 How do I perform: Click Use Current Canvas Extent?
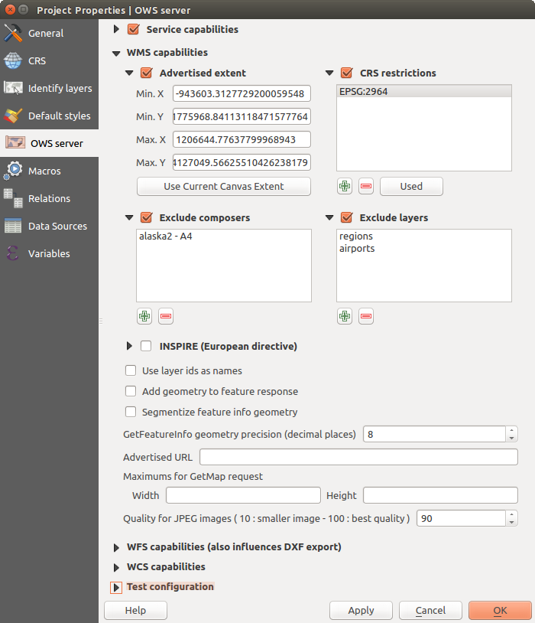(x=223, y=186)
